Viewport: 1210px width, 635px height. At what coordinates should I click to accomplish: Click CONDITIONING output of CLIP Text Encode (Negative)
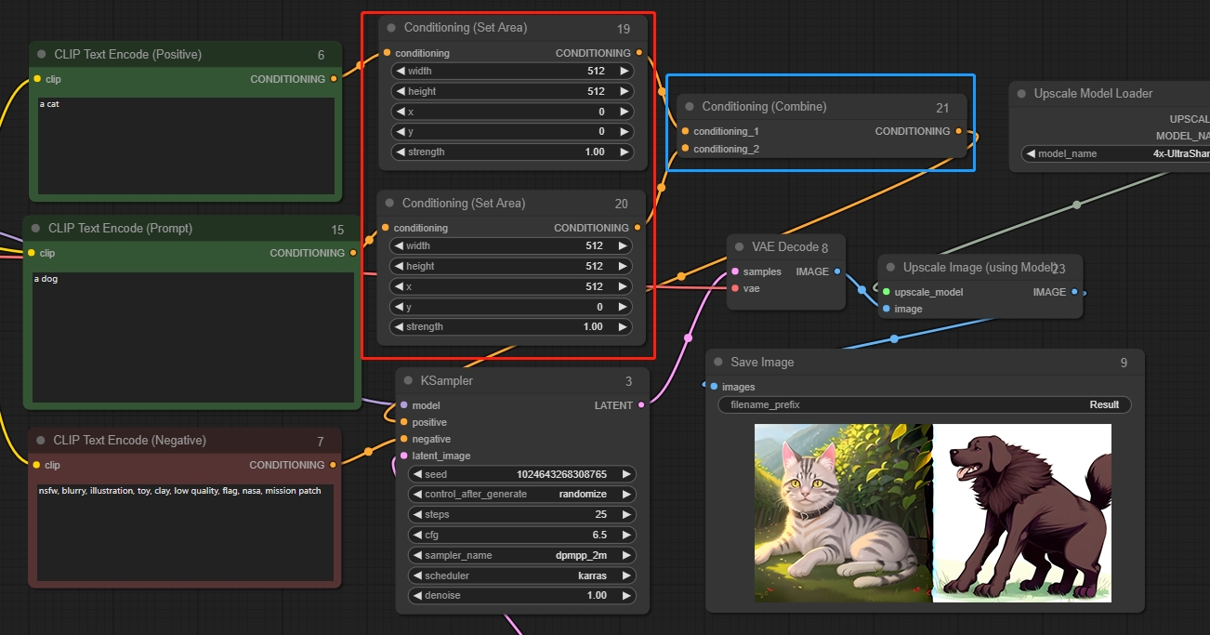[x=334, y=465]
